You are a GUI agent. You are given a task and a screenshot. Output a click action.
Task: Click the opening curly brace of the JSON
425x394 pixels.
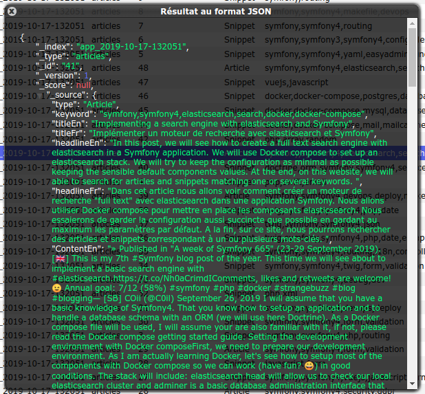(22, 37)
